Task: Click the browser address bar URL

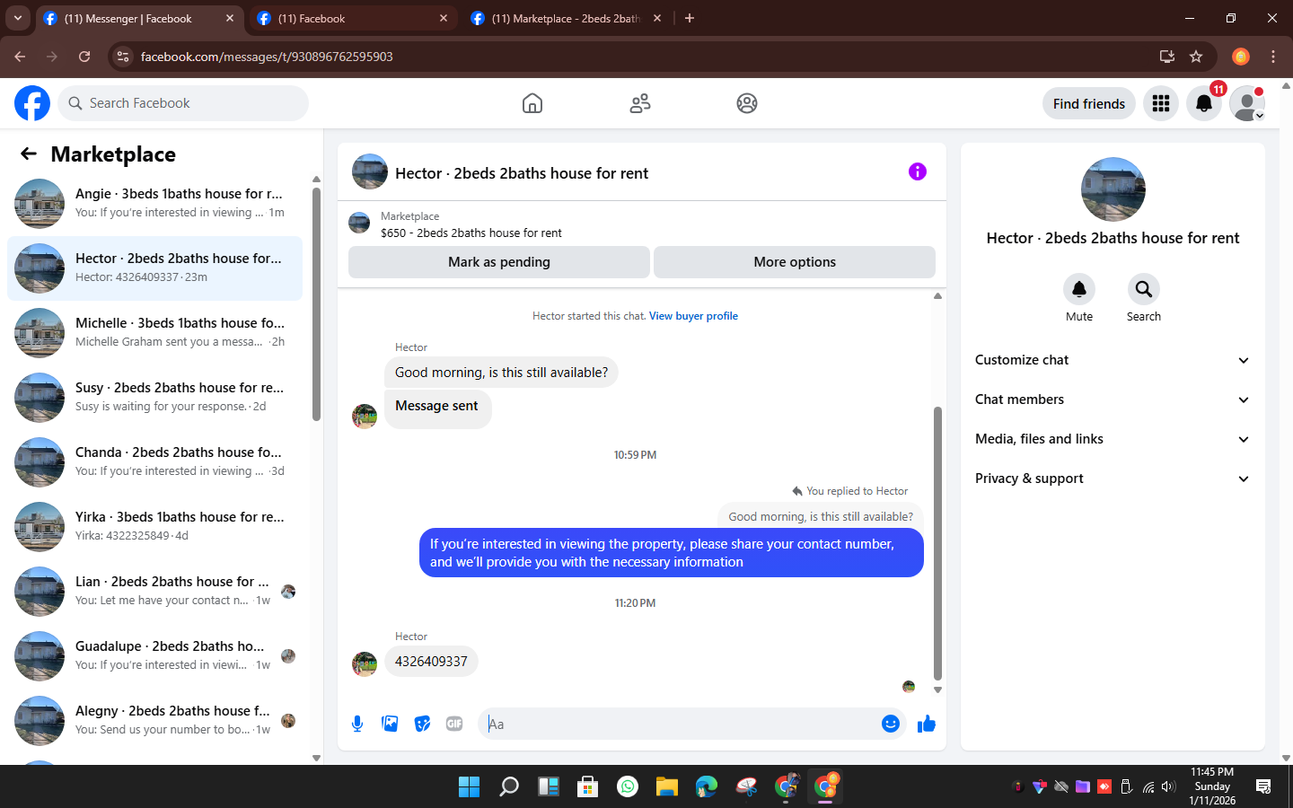Action: click(267, 57)
